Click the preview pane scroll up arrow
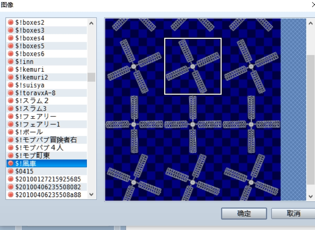 point(310,23)
